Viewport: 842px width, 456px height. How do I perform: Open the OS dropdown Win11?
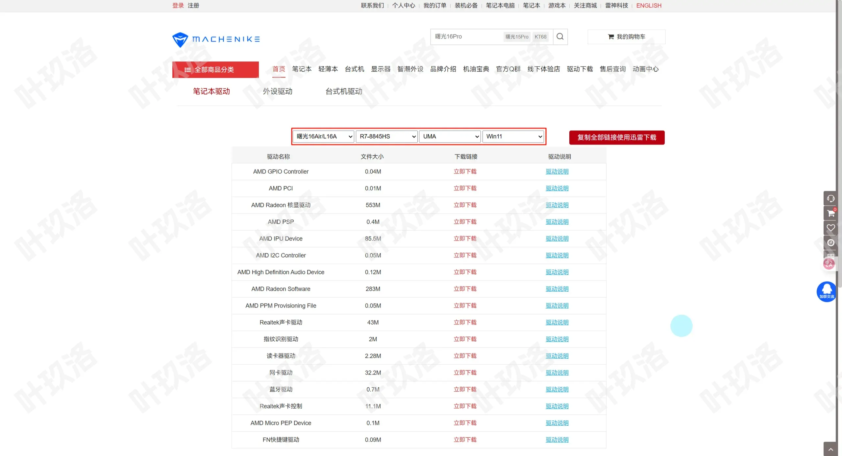click(513, 136)
